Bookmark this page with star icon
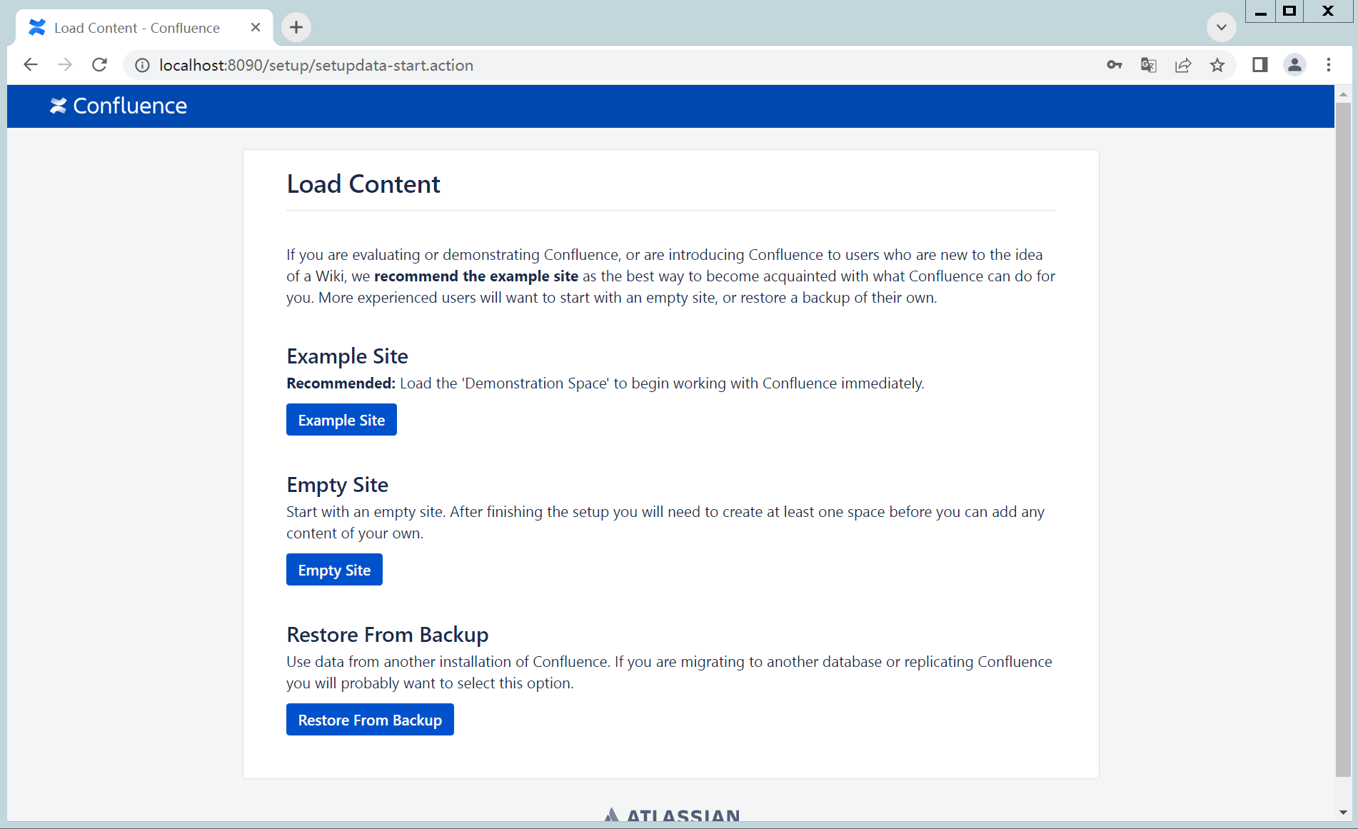The height and width of the screenshot is (829, 1358). click(x=1217, y=65)
